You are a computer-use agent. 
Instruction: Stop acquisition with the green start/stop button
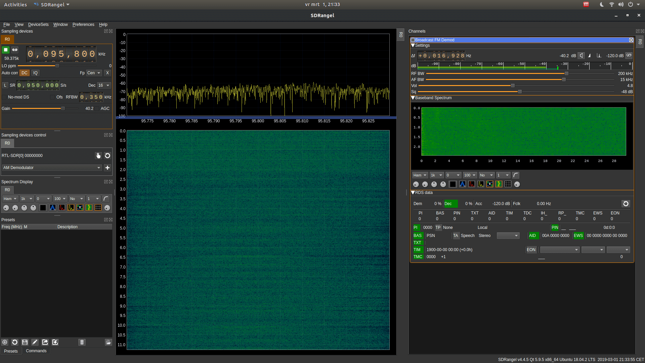coord(6,50)
